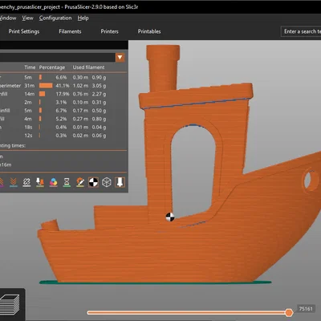
Task: Open the View menu
Action: tap(27, 18)
